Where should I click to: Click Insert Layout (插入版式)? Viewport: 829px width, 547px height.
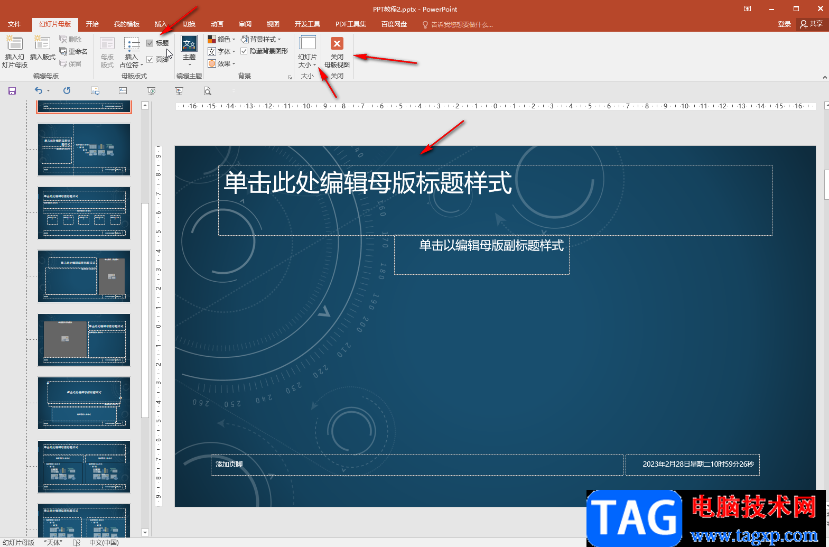pyautogui.click(x=42, y=49)
